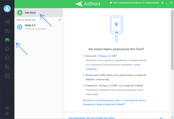Refresh the My devices list
Viewport: 174px width, 119px height.
pos(60,20)
